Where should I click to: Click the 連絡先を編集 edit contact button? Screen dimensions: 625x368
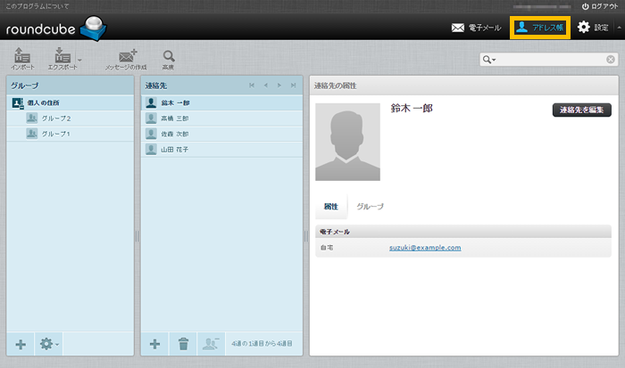point(581,110)
